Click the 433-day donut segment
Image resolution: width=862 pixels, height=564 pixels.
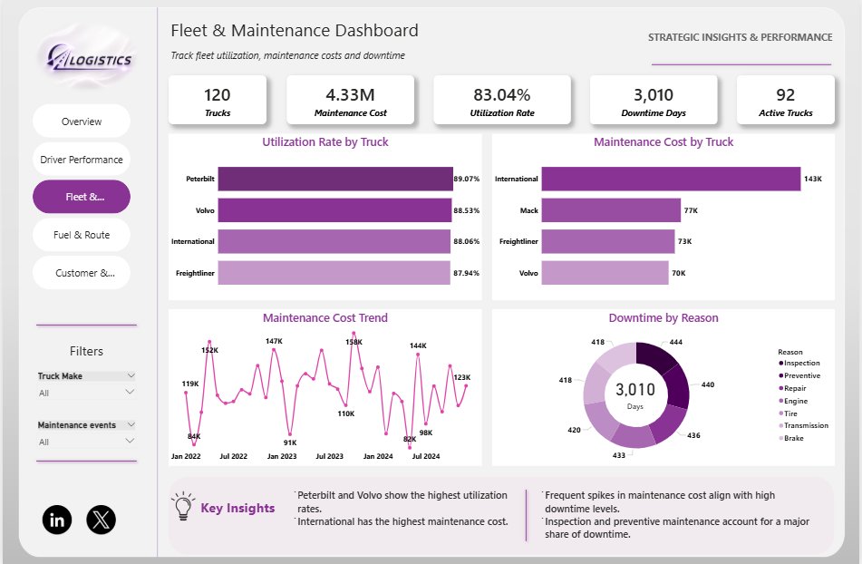[x=634, y=436]
